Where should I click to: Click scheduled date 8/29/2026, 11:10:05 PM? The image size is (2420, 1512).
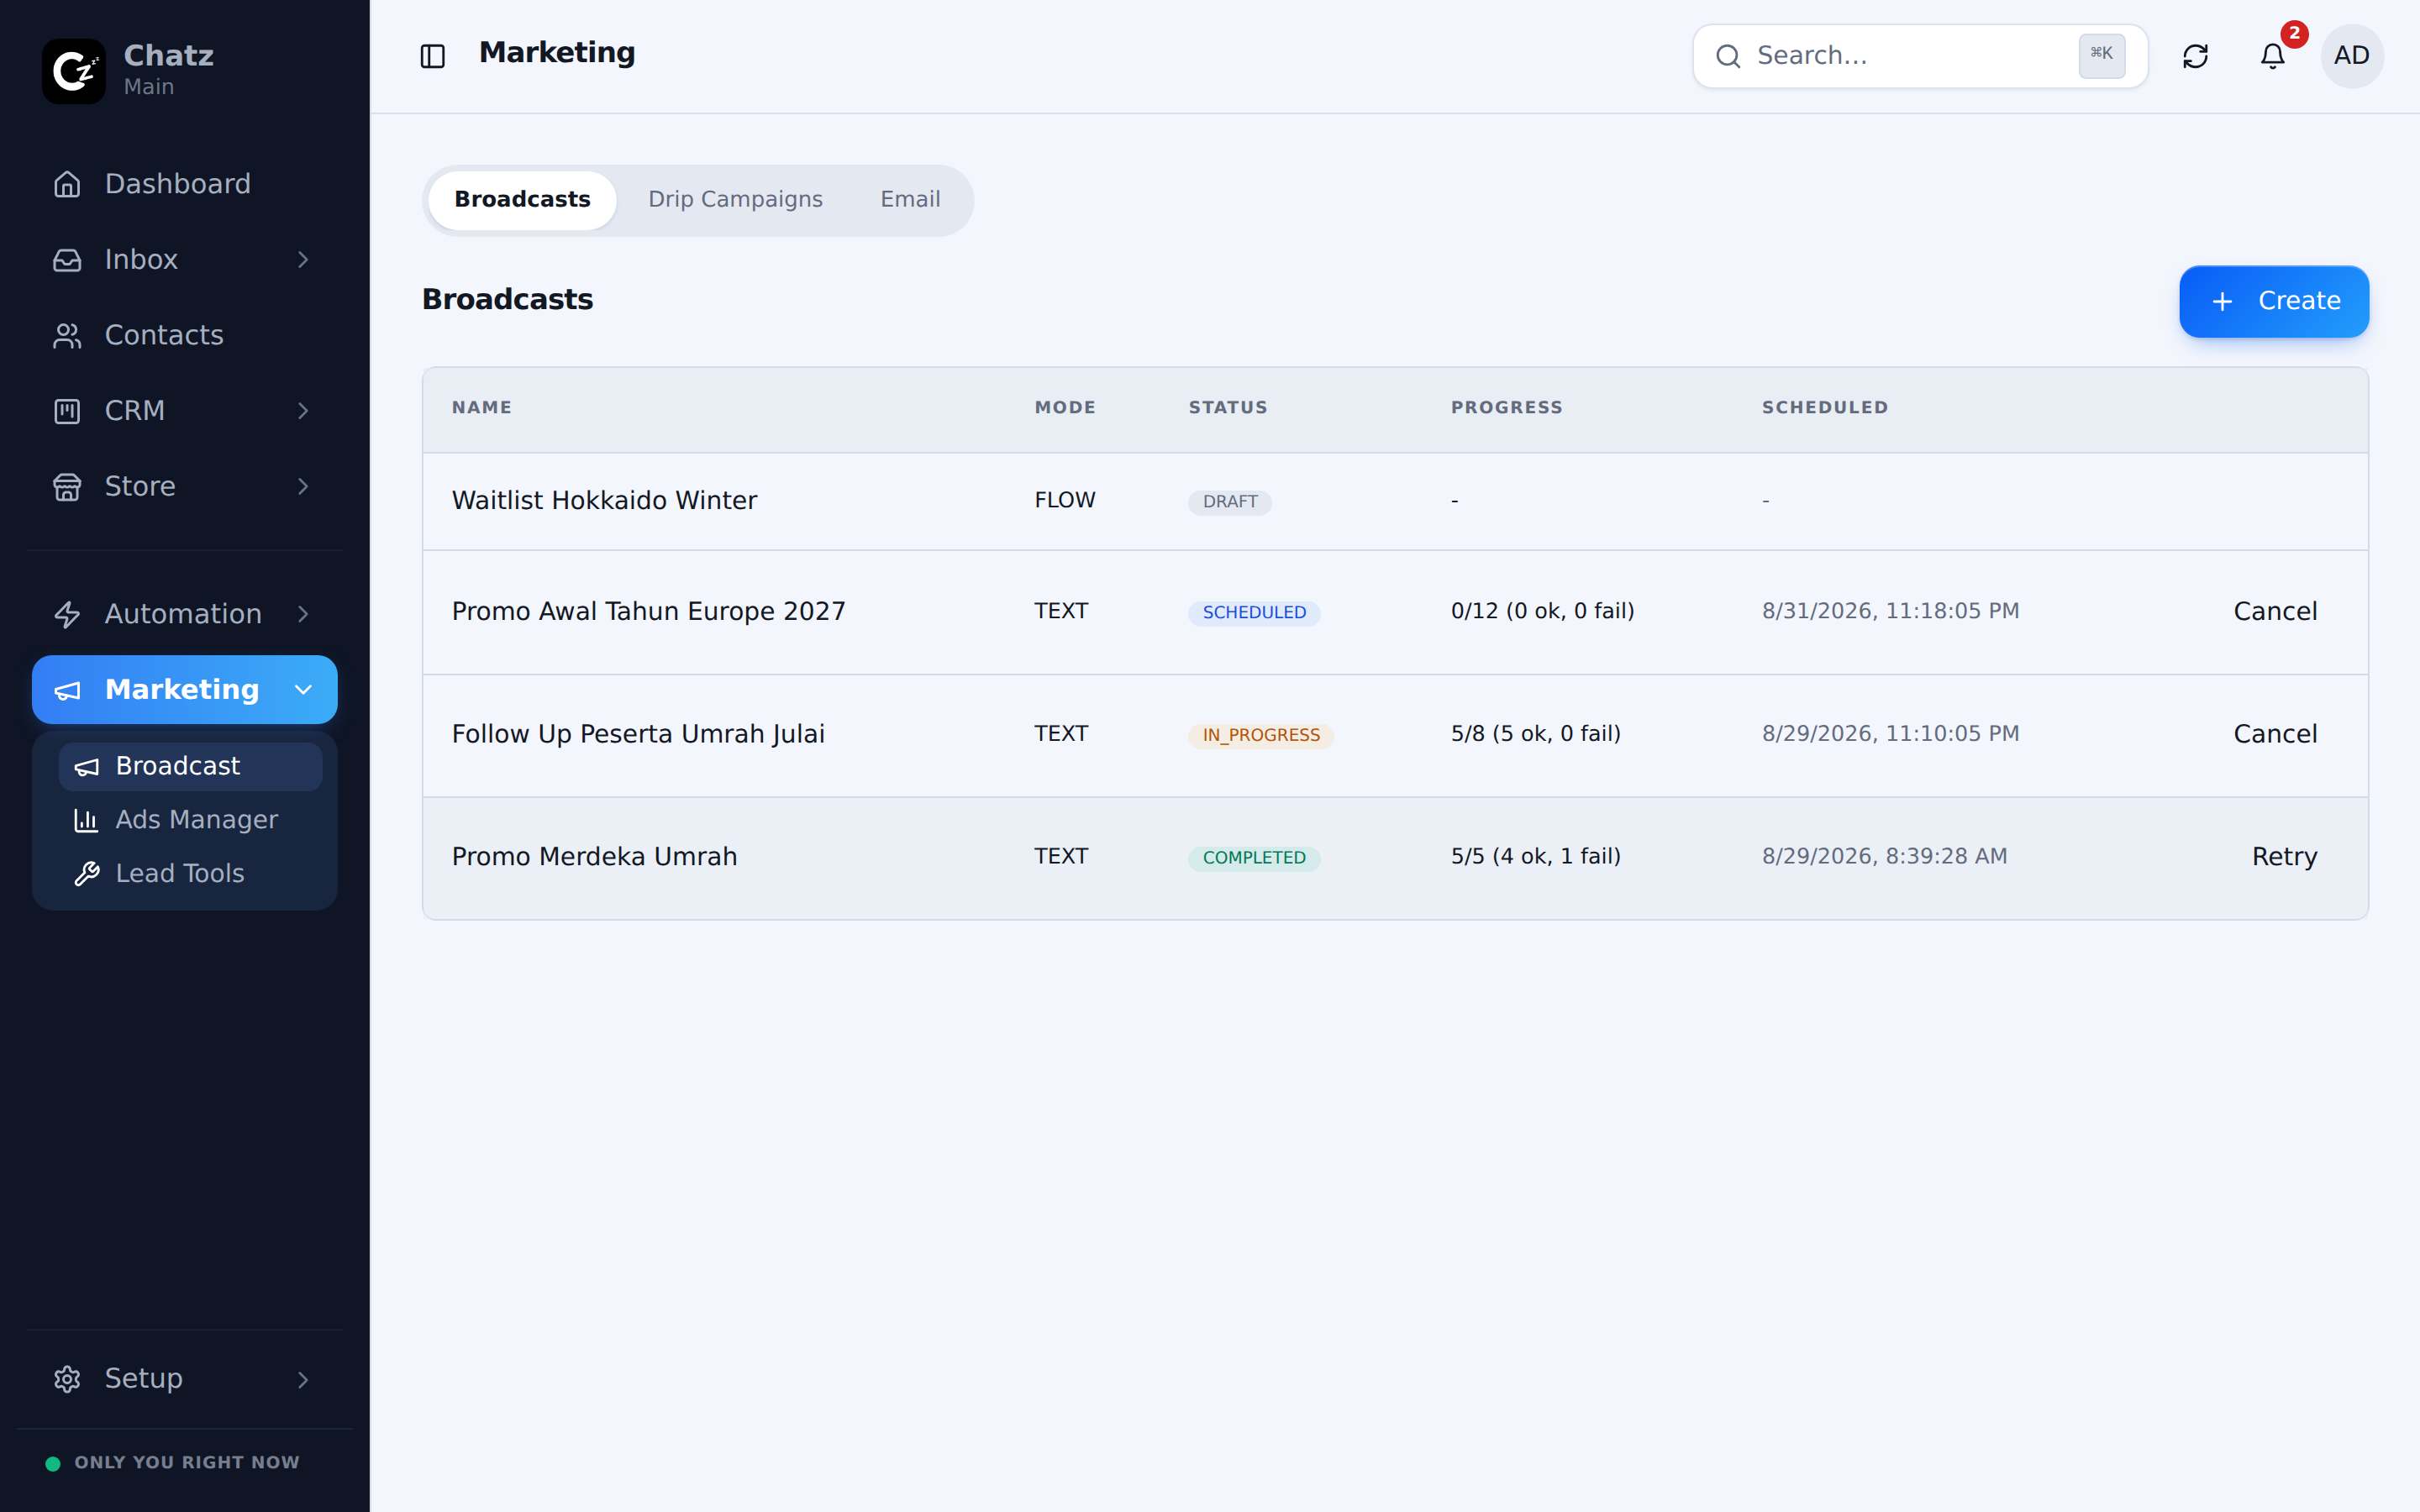(1890, 734)
